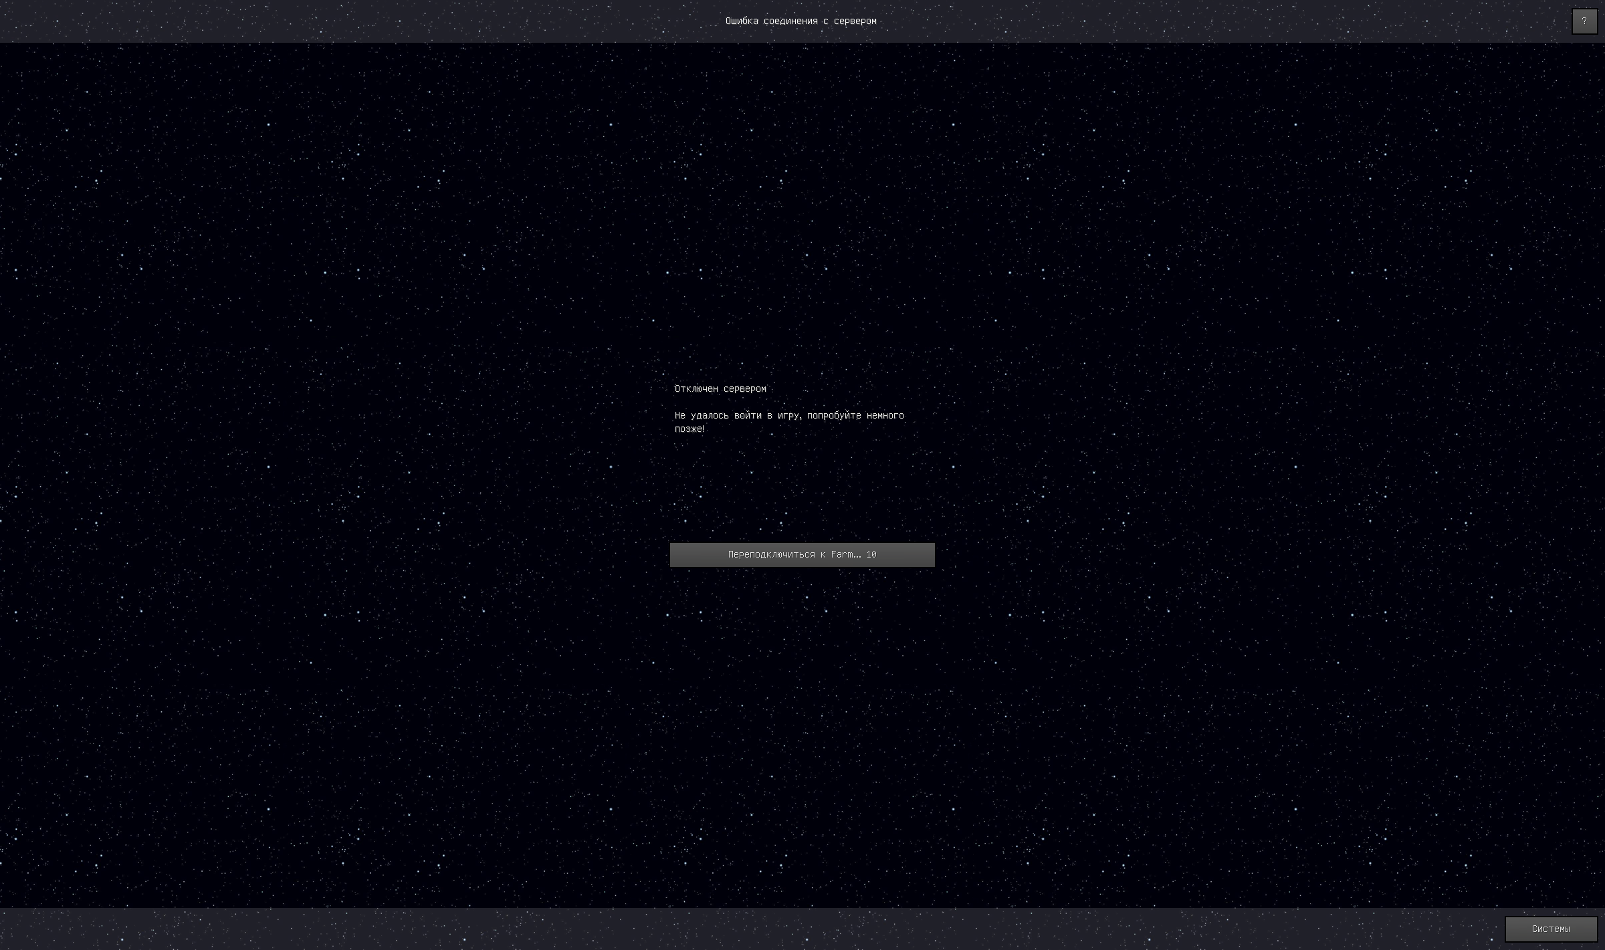Screen dimensions: 1605x950
Task: Click the disconnected by server label
Action: [x=720, y=388]
